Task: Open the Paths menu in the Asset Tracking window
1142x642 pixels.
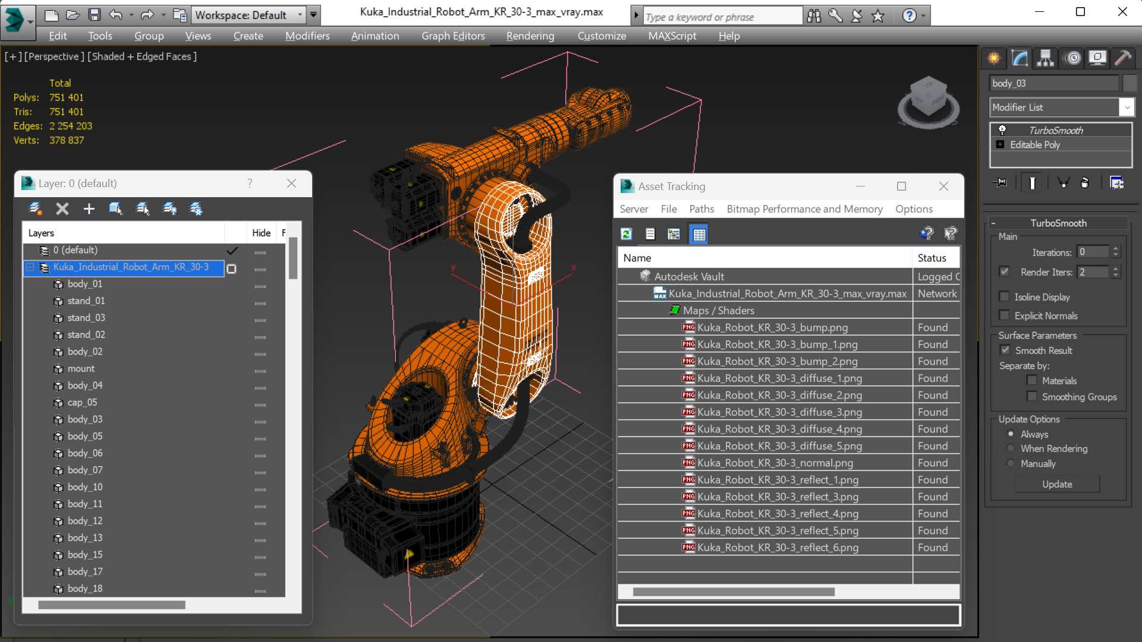Action: [701, 209]
